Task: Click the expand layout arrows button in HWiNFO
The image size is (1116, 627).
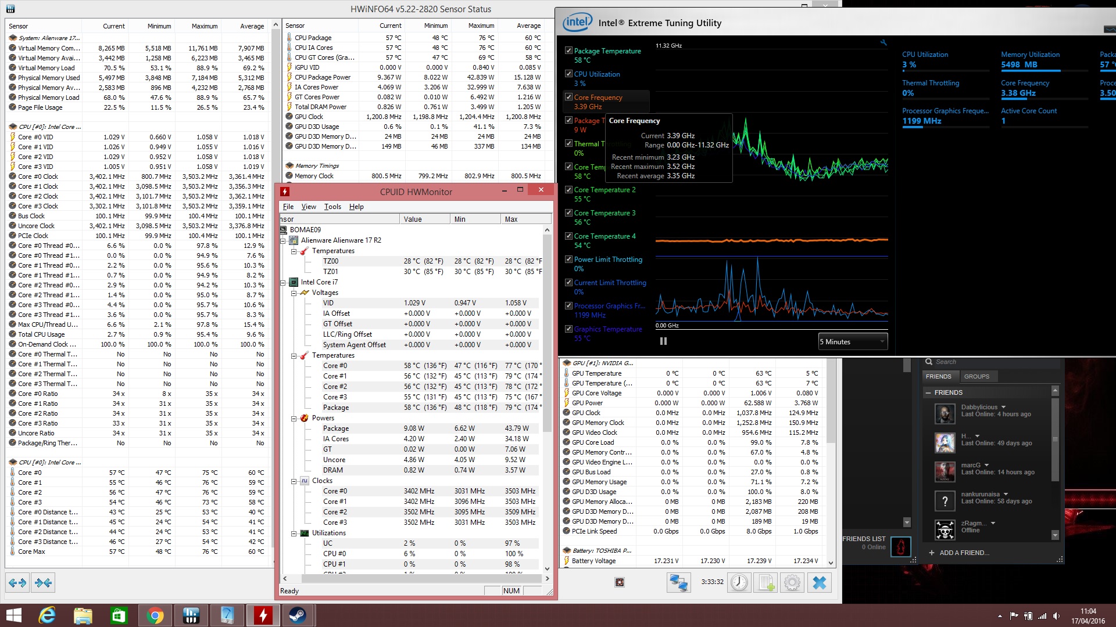Action: point(17,582)
